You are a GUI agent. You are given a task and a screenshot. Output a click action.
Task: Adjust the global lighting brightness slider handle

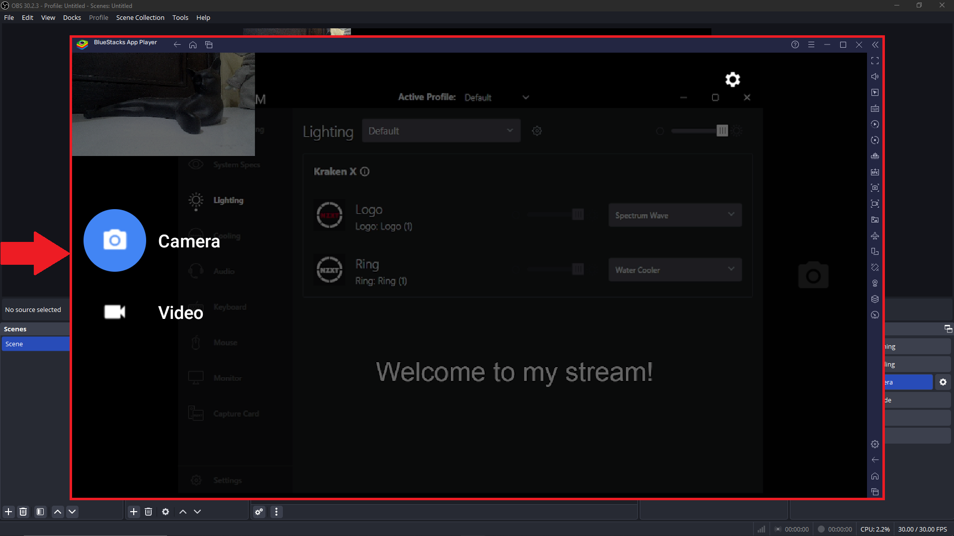pos(722,131)
